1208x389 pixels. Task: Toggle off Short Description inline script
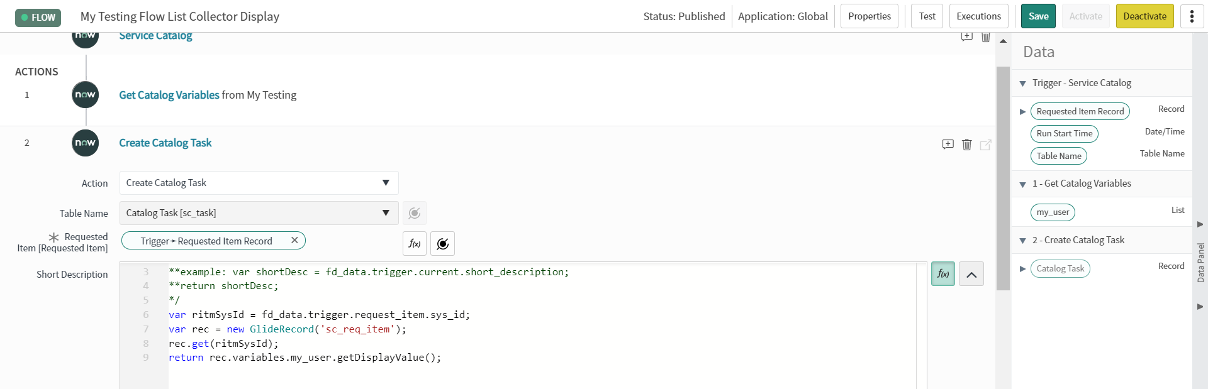click(x=942, y=274)
